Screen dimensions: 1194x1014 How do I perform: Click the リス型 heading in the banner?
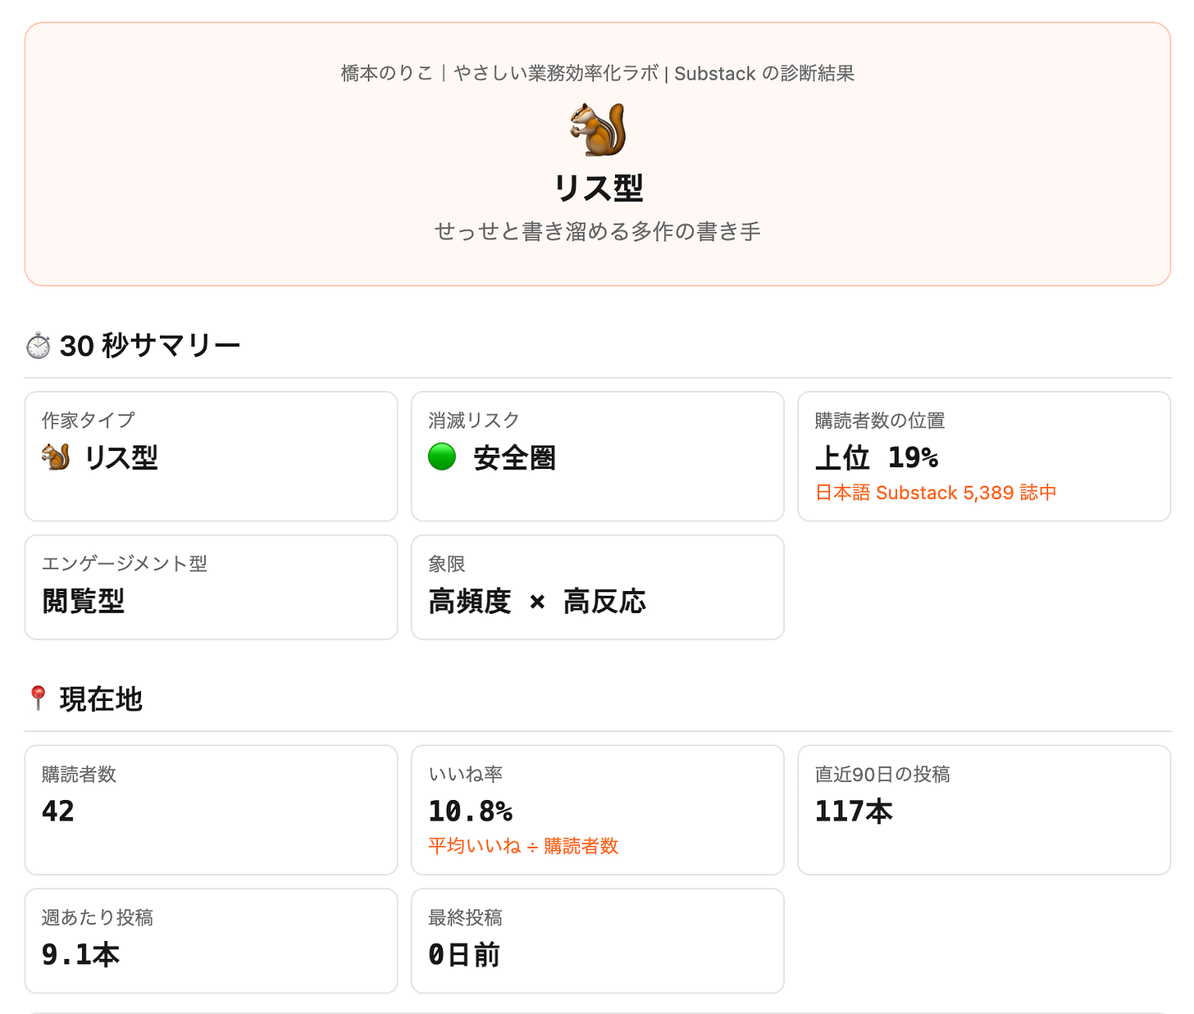tap(598, 189)
